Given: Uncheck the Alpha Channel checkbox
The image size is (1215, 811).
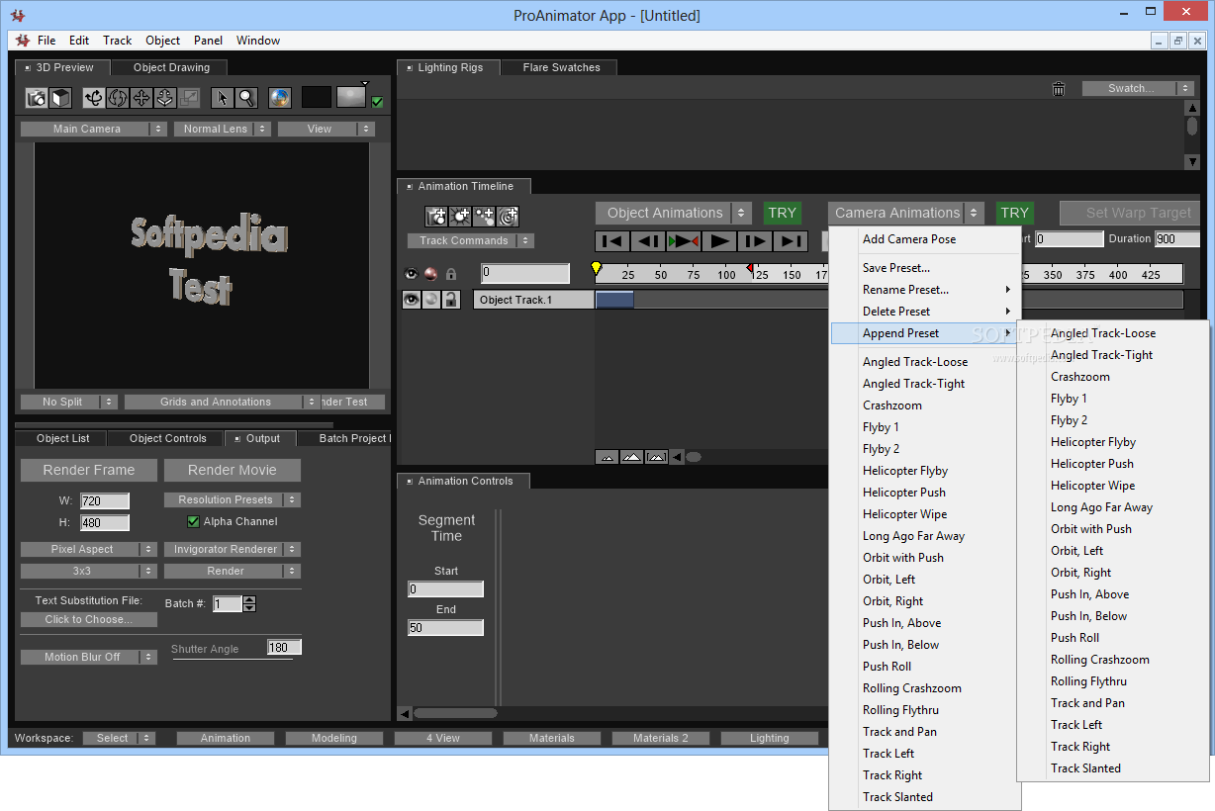Looking at the screenshot, I should (x=193, y=521).
